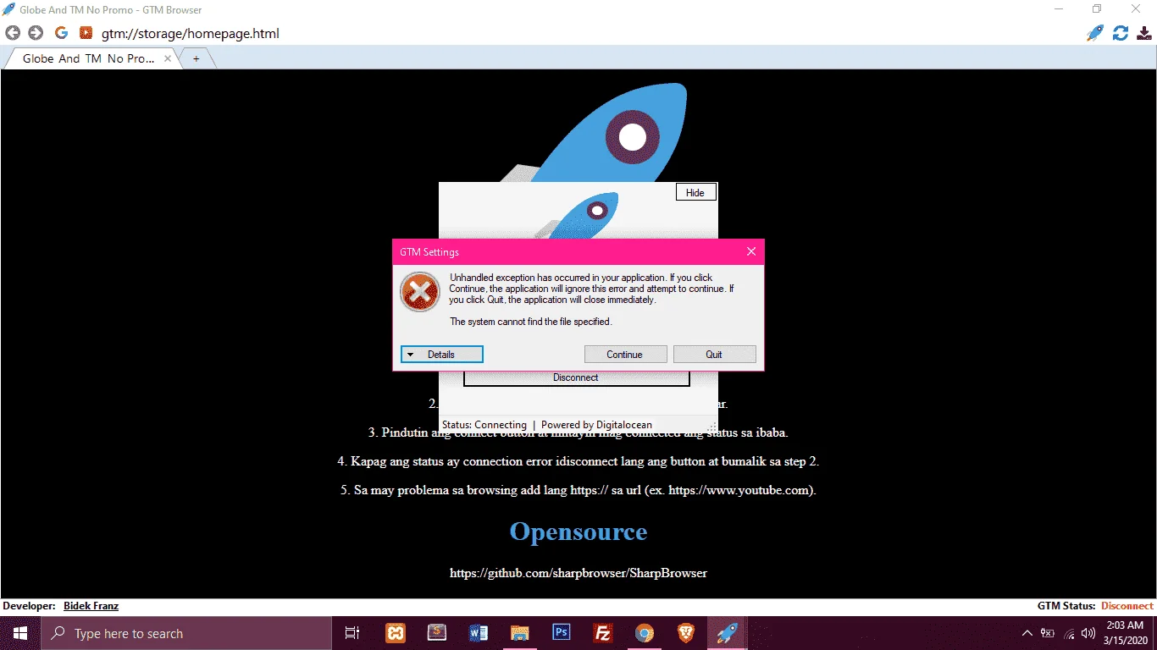
Task: Open the Bidek Franz developer link
Action: pyautogui.click(x=91, y=606)
